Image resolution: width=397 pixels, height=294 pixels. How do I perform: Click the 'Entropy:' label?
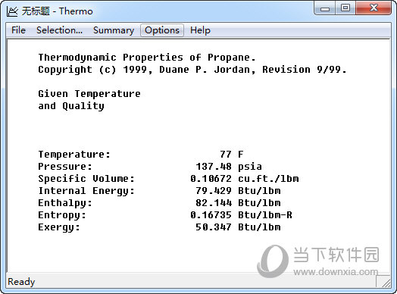point(62,215)
